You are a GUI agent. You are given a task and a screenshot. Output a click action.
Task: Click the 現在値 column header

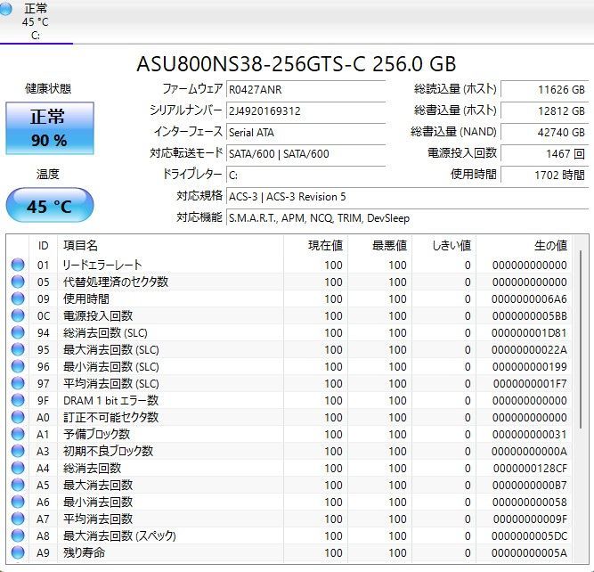[315, 246]
